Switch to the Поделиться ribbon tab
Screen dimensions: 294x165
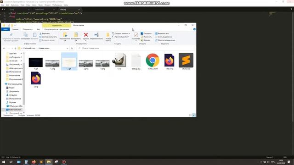28,29
